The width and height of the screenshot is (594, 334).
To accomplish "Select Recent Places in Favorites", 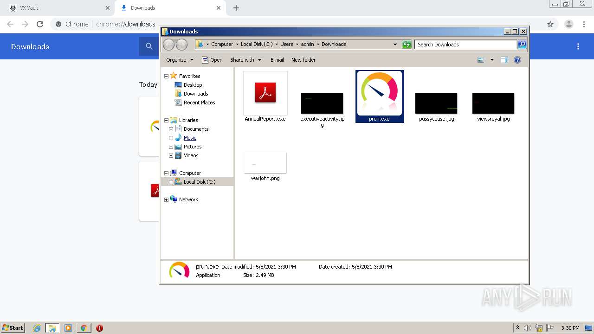I will tap(199, 103).
